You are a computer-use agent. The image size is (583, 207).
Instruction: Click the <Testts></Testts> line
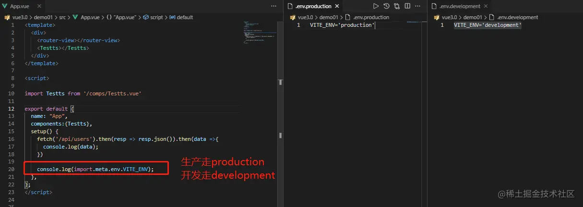[63, 48]
